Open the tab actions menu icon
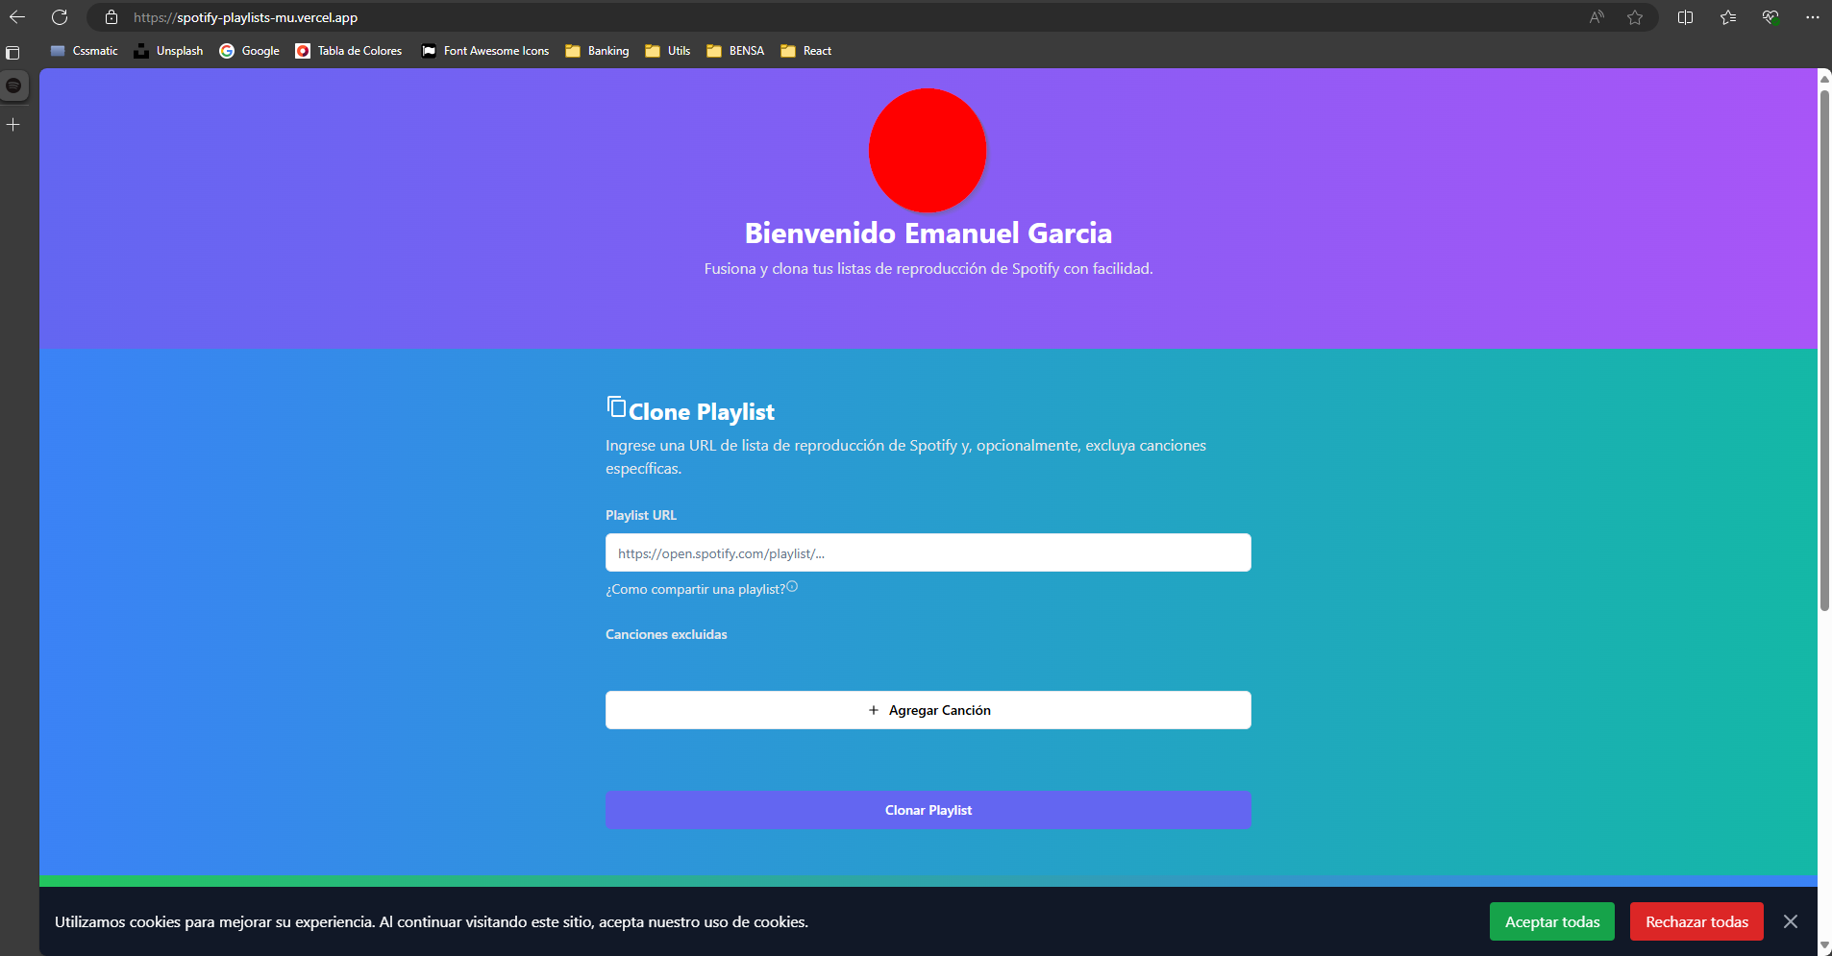 [12, 53]
